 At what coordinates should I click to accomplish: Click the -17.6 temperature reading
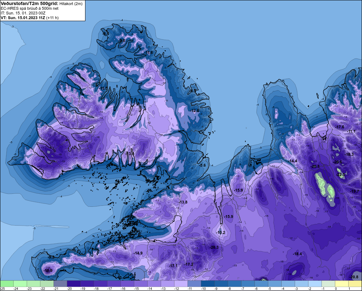pyautogui.click(x=340, y=127)
